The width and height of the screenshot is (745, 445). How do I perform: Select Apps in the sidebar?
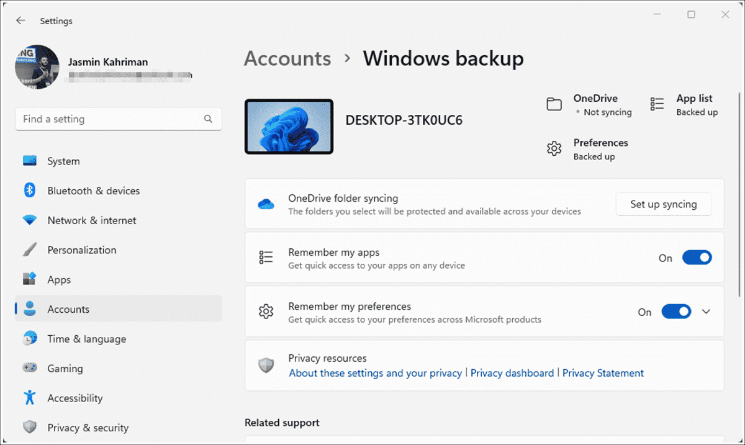119,279
